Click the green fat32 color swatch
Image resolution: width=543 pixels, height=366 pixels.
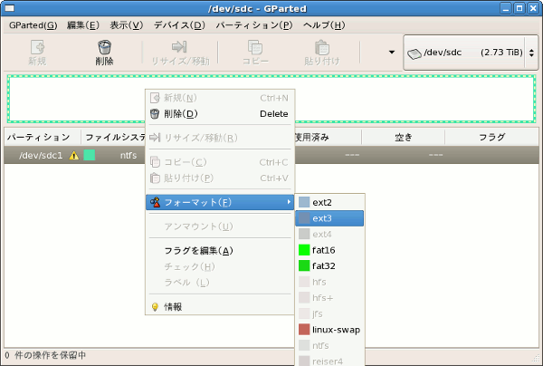click(x=304, y=266)
